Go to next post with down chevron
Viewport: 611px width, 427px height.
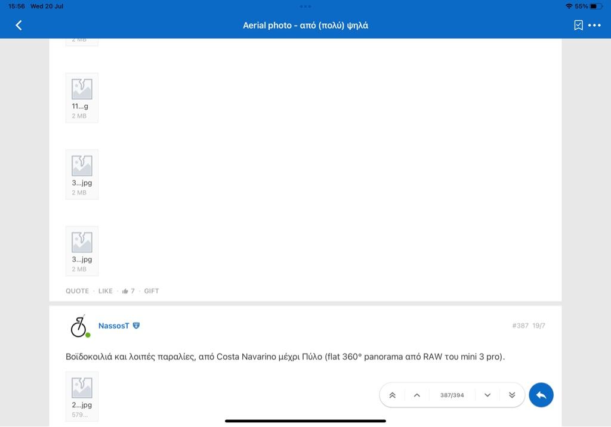point(487,395)
